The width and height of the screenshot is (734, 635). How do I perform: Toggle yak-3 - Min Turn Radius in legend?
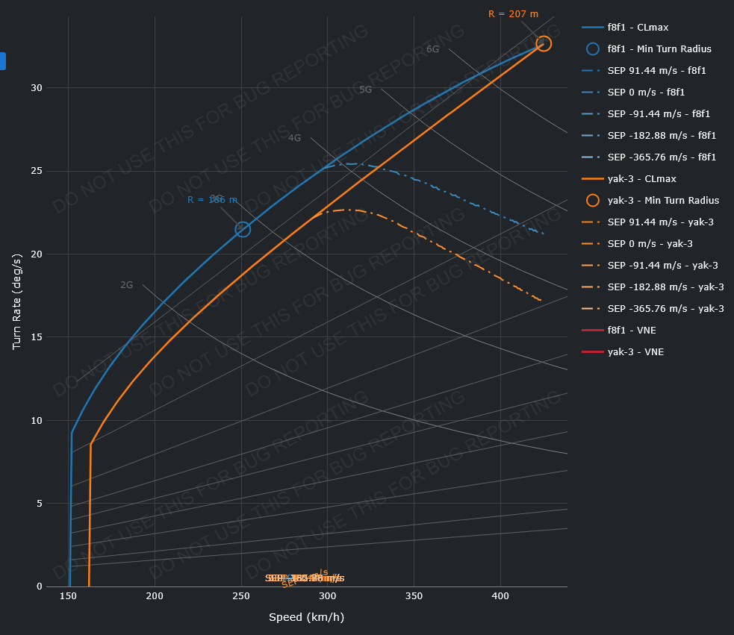click(663, 201)
